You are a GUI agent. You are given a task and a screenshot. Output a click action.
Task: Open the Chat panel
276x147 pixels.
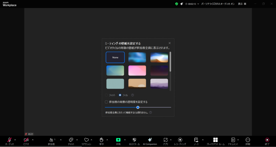[71, 140]
